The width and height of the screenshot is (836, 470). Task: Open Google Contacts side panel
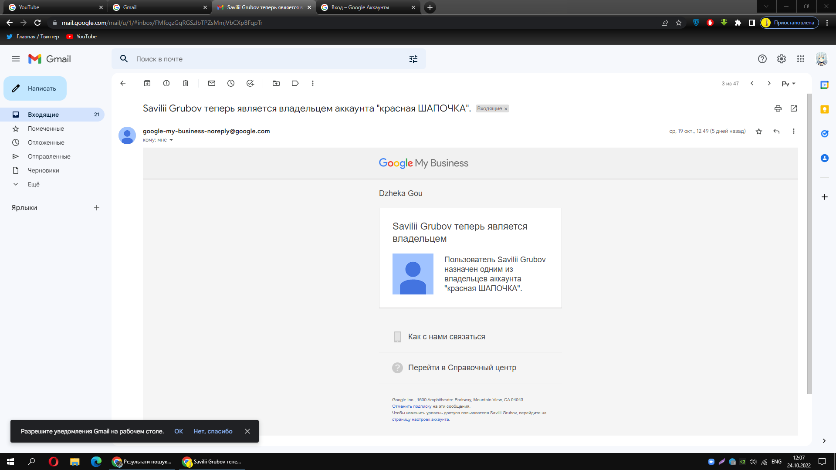(825, 158)
